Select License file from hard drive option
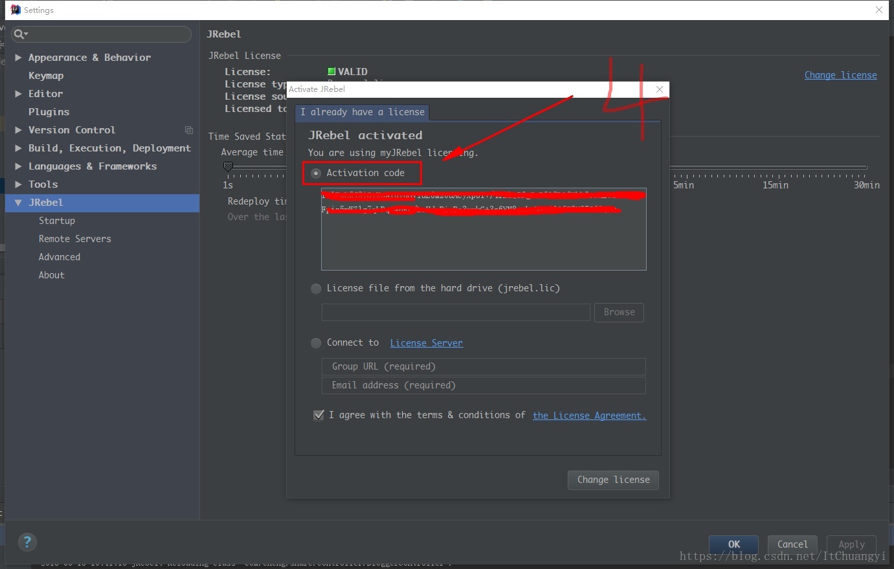The height and width of the screenshot is (569, 894). (x=316, y=289)
